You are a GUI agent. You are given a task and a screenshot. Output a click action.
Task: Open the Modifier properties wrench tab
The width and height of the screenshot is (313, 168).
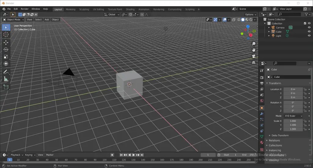(262, 114)
